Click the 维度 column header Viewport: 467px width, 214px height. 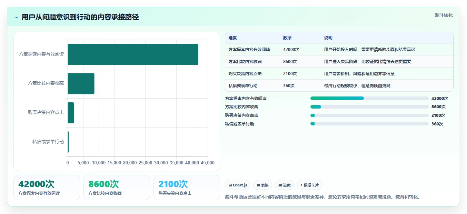point(232,38)
